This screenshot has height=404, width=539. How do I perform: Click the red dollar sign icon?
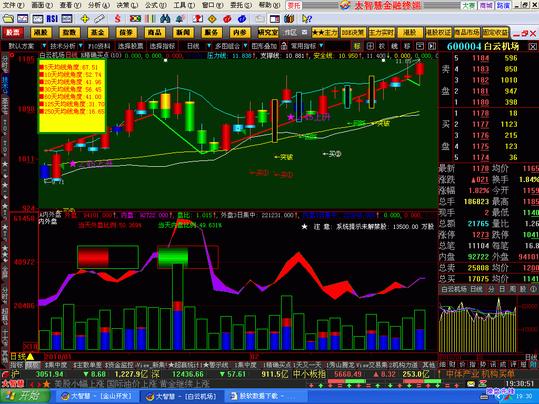117,19
